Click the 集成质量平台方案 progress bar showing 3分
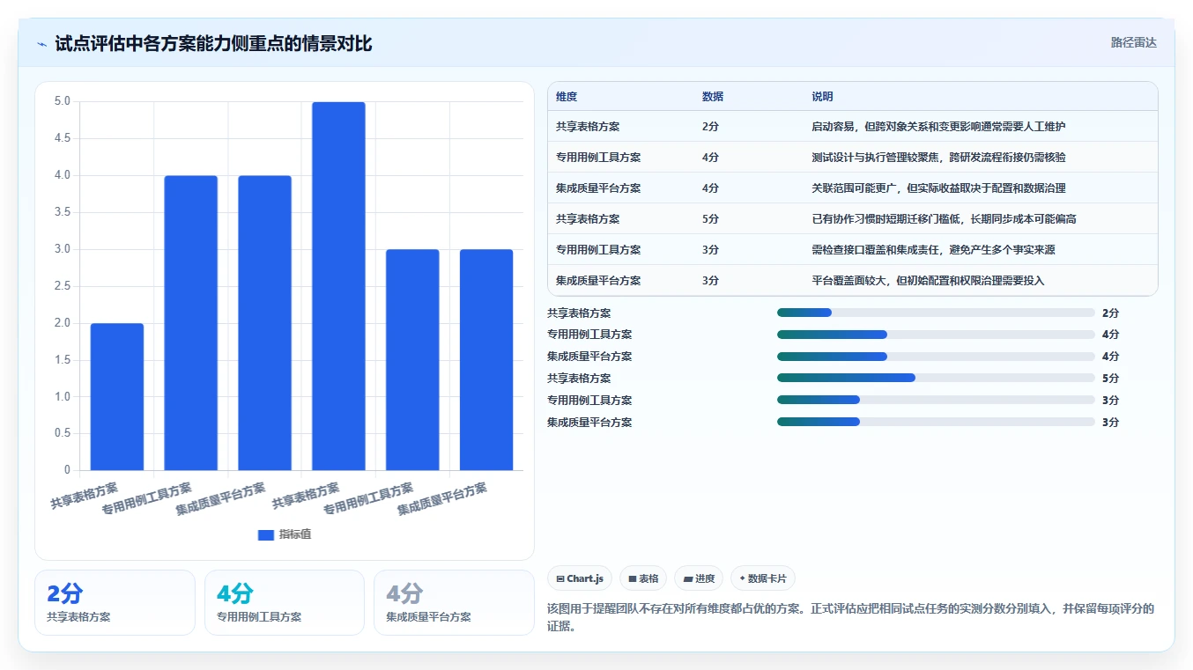 (x=936, y=422)
